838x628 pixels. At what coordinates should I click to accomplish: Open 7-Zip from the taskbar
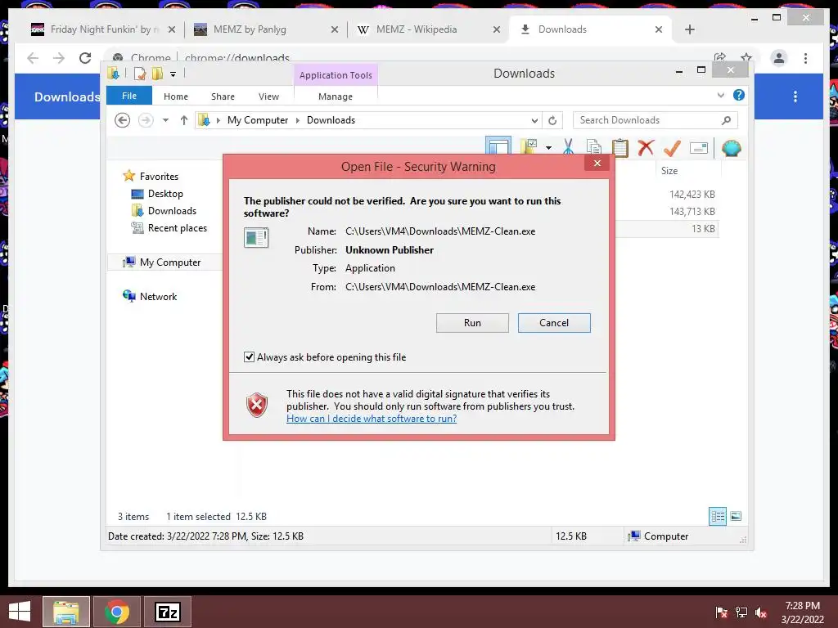(x=168, y=612)
